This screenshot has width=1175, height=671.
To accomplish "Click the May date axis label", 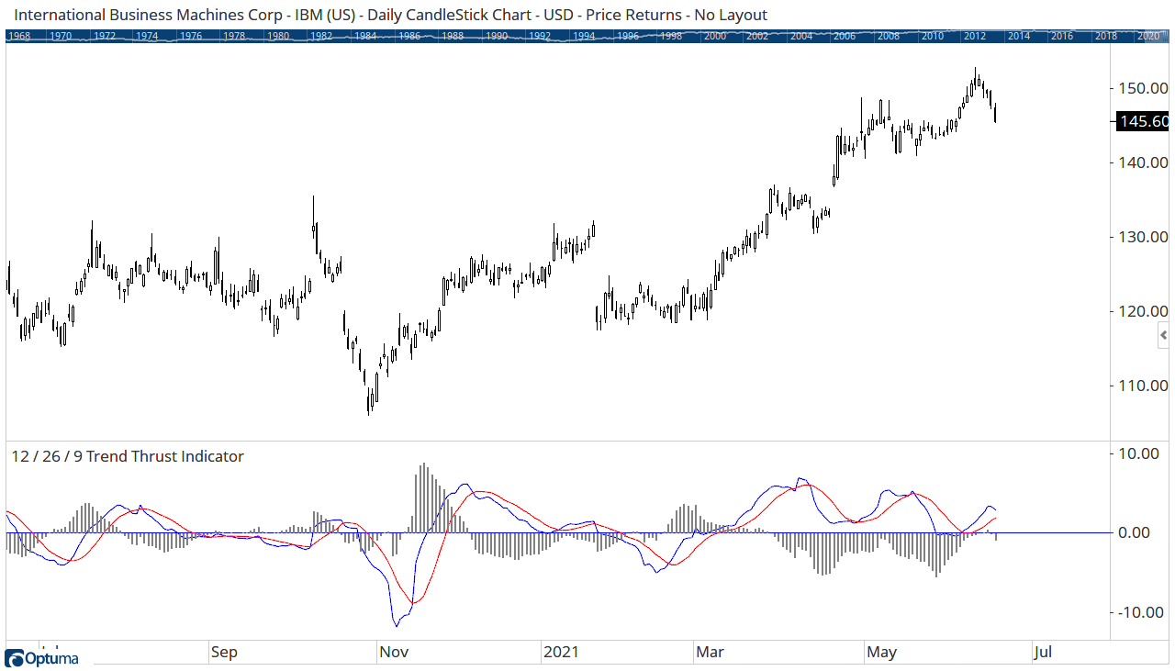I will (881, 653).
